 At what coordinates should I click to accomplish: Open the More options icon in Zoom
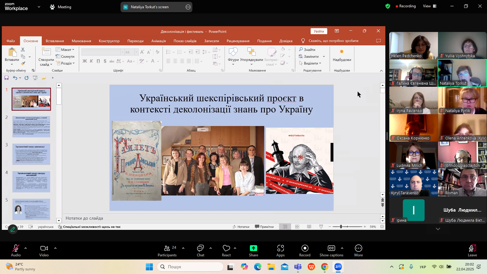(358, 248)
